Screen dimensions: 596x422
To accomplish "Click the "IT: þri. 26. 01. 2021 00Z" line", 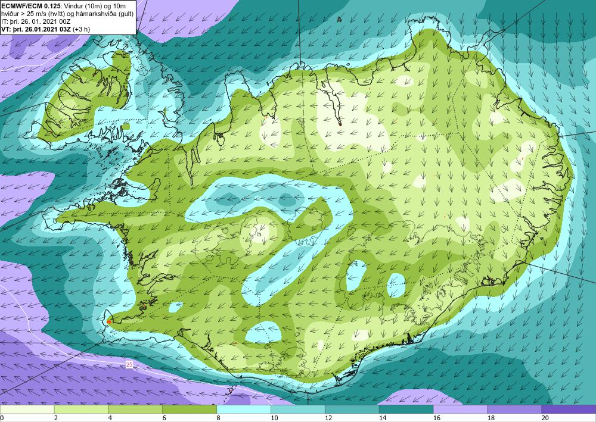I will [x=36, y=21].
